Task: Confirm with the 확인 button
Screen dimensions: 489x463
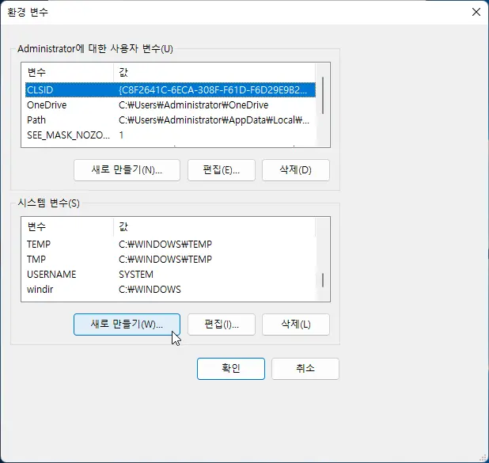Action: (231, 369)
